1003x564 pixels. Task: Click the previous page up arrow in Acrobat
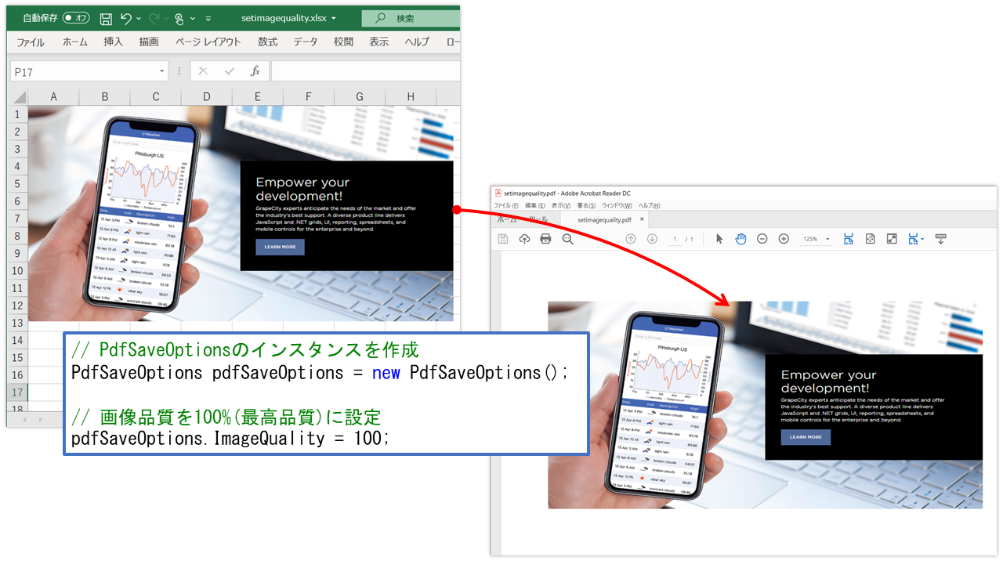[631, 239]
